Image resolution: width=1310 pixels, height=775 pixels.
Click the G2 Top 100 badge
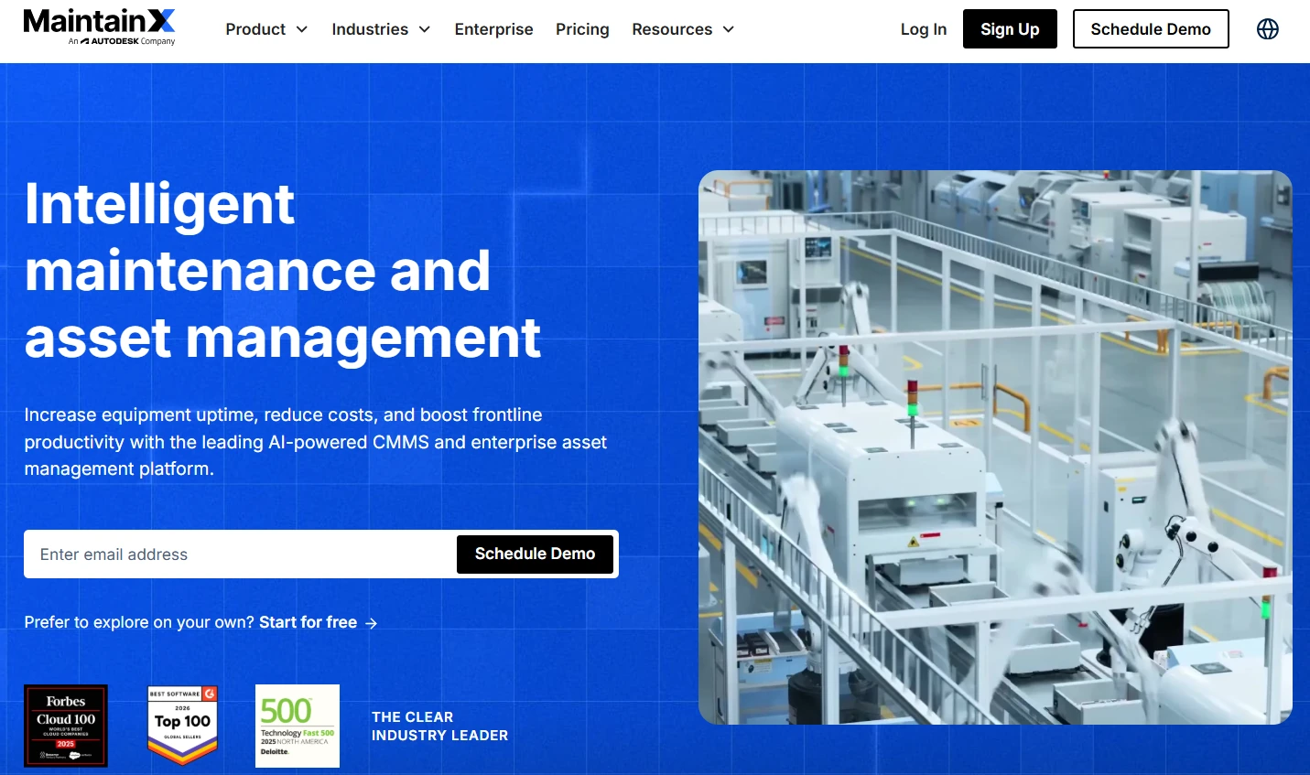(183, 725)
